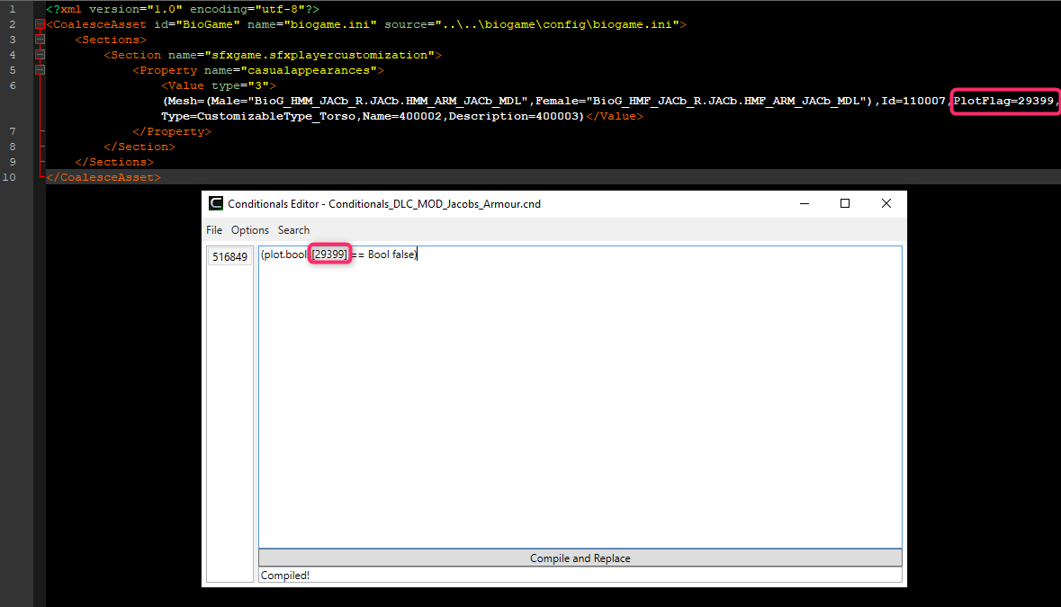Screen dimensions: 1061x607
Task: Click the [29399] value in the conditional expression
Action: pyautogui.click(x=329, y=254)
